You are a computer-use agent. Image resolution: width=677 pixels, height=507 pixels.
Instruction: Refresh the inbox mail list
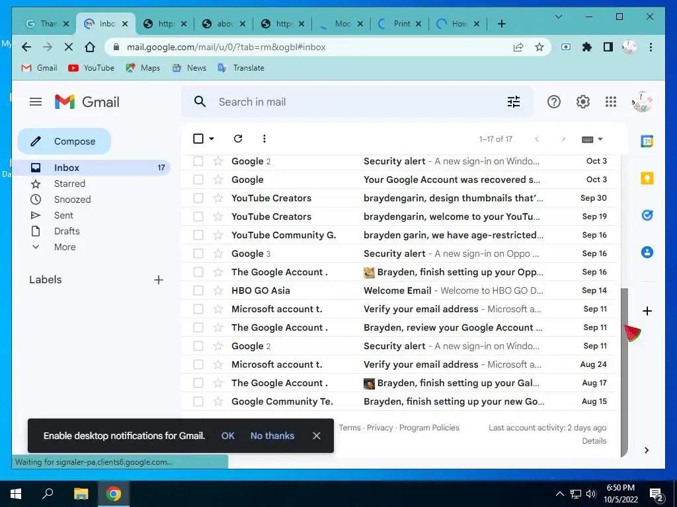(238, 139)
